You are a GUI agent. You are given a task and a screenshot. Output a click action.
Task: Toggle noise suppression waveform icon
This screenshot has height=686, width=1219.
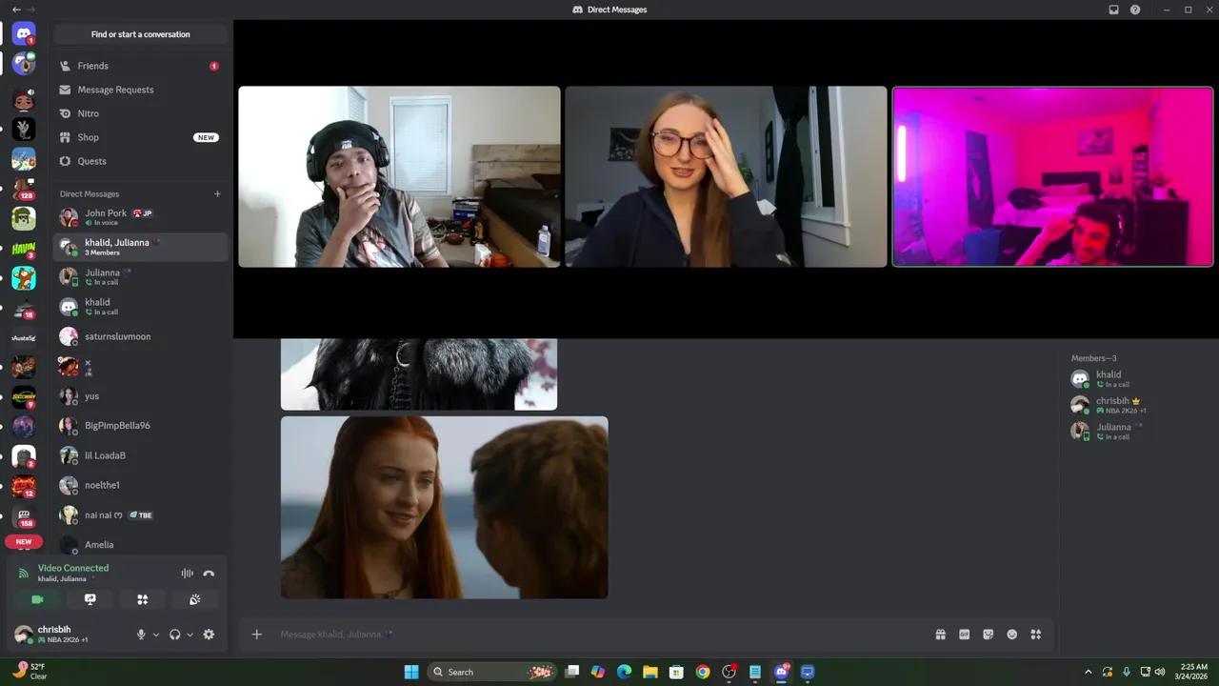(187, 574)
